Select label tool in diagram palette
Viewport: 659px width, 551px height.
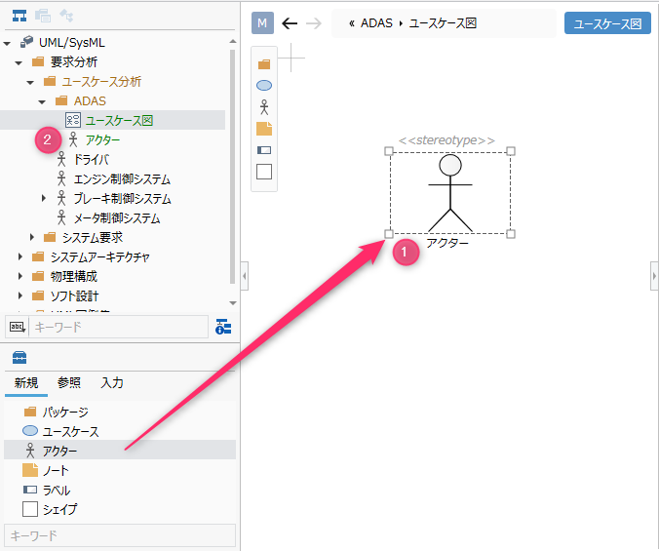click(x=264, y=150)
